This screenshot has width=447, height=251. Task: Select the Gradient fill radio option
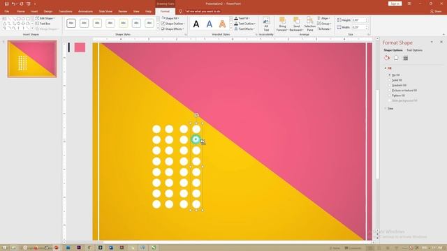click(390, 85)
